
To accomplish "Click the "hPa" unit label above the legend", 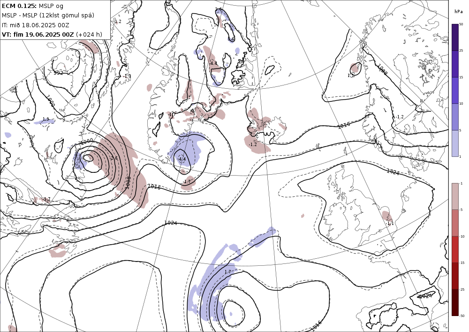I will point(458,11).
